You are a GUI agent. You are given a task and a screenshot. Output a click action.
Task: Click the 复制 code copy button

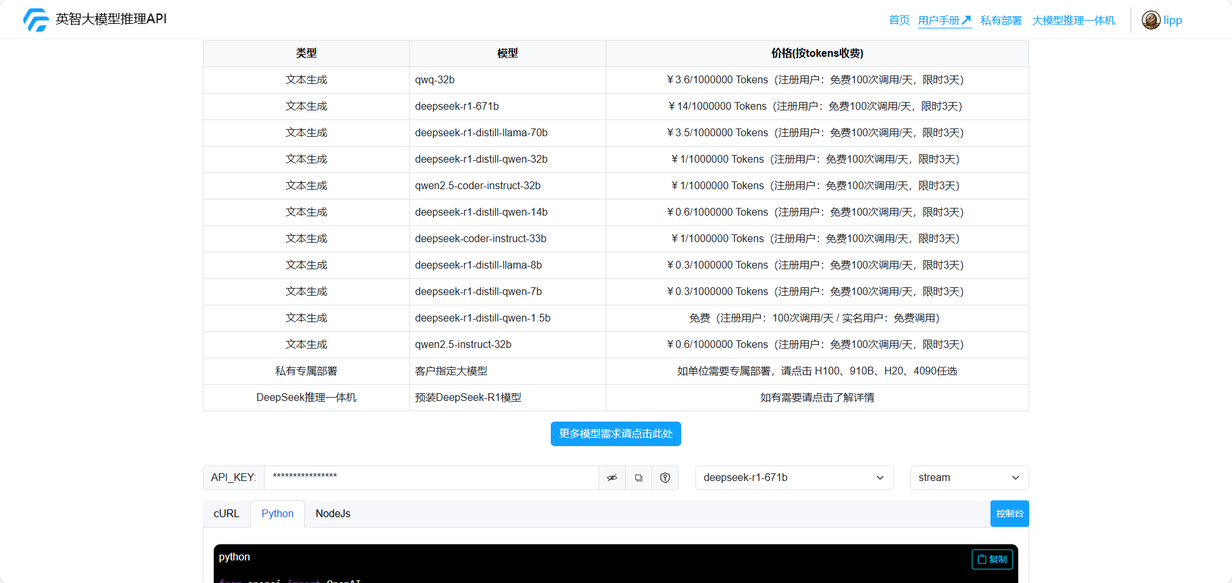(x=992, y=559)
